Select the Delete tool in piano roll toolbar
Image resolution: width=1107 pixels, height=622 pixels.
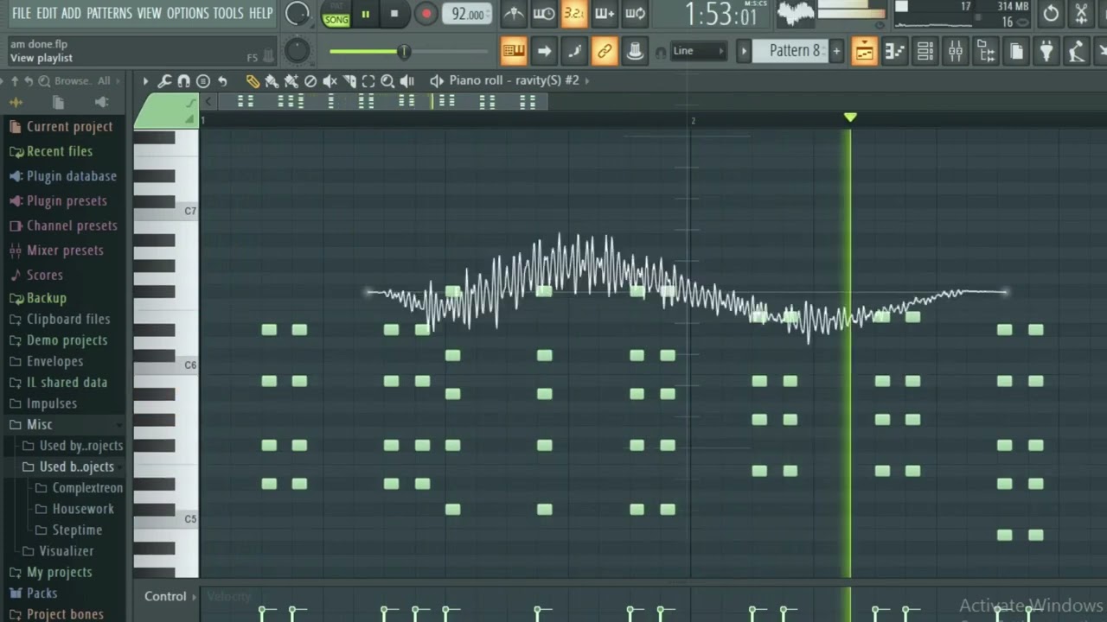[x=310, y=81]
